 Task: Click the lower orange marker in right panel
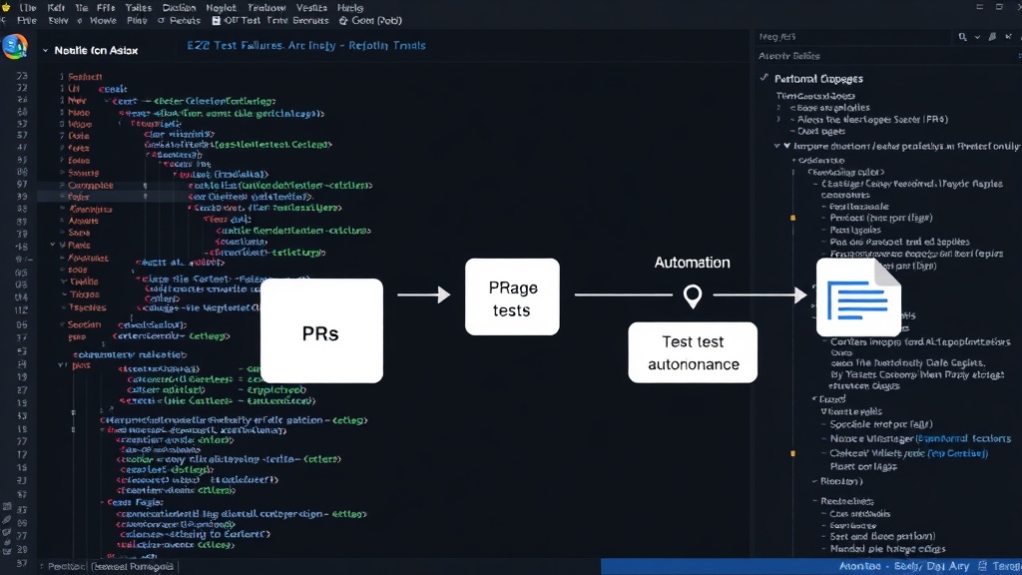792,453
